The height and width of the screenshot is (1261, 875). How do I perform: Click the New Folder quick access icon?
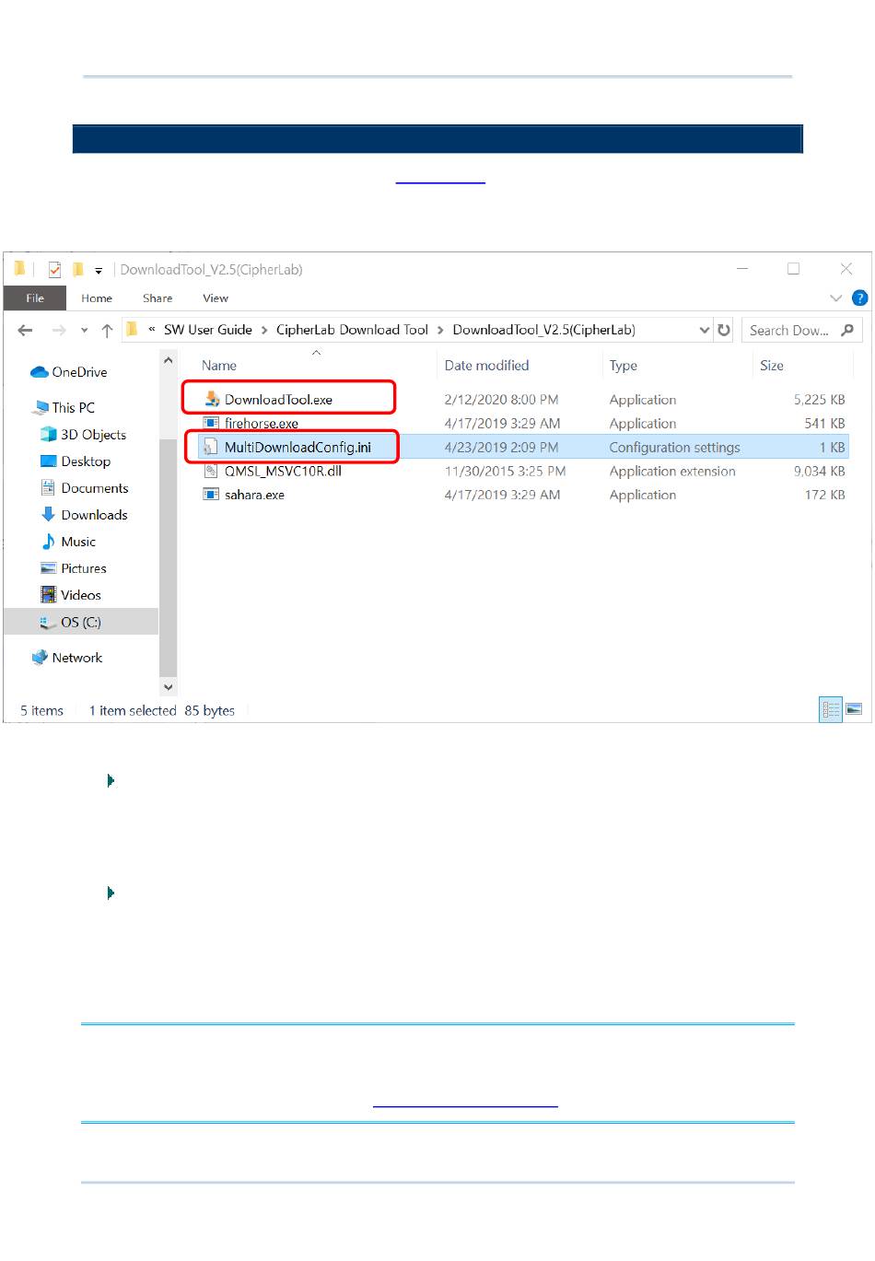(78, 270)
